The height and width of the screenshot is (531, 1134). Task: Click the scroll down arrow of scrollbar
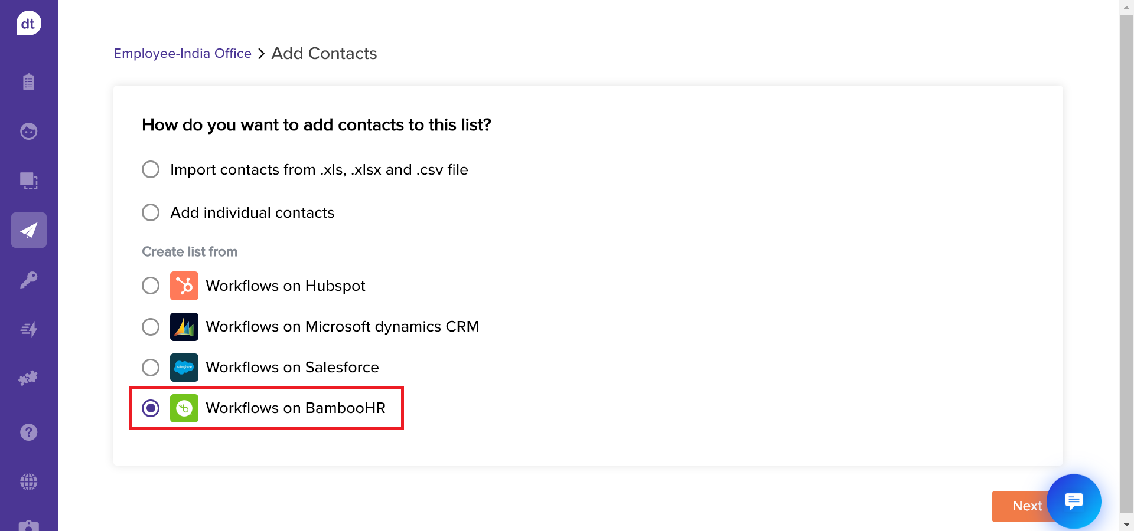[1126, 524]
